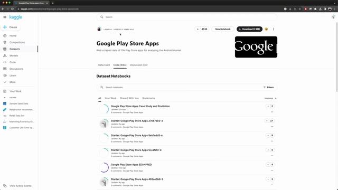Click the Google dataset cover image

256,47
